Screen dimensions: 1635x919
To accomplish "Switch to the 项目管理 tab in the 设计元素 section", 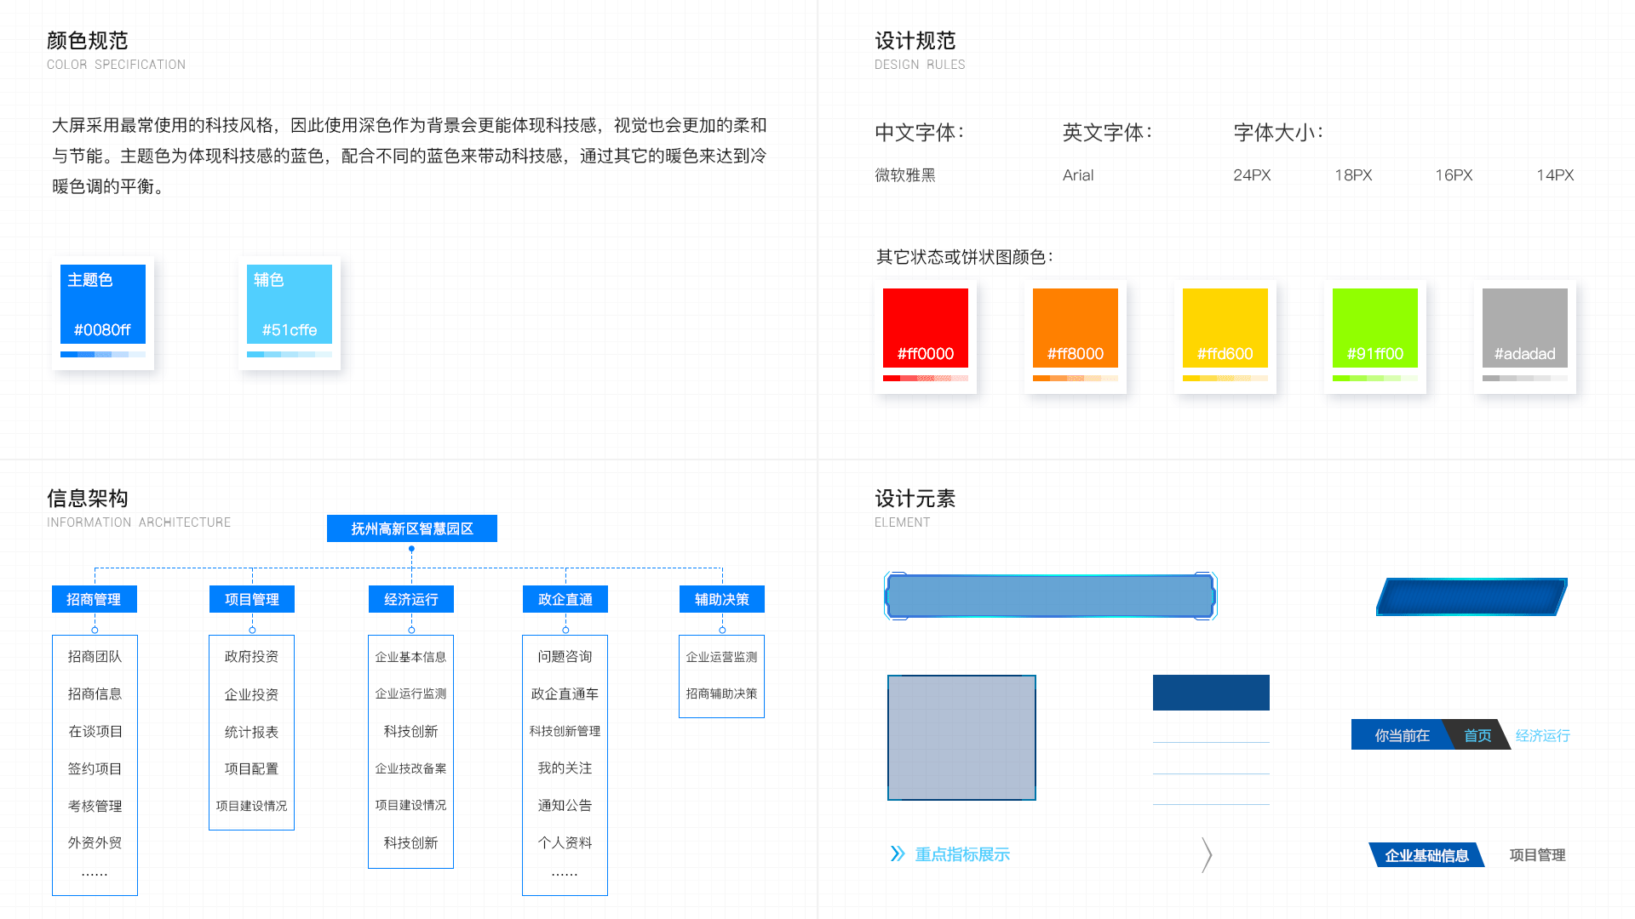I will click(1537, 855).
